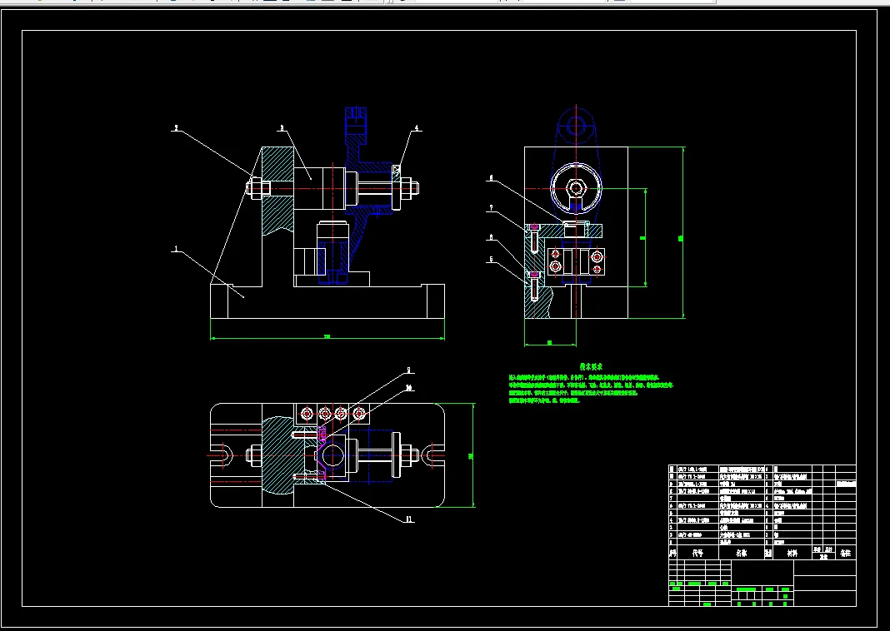Pick balloon number 11 below the top view

(x=410, y=519)
